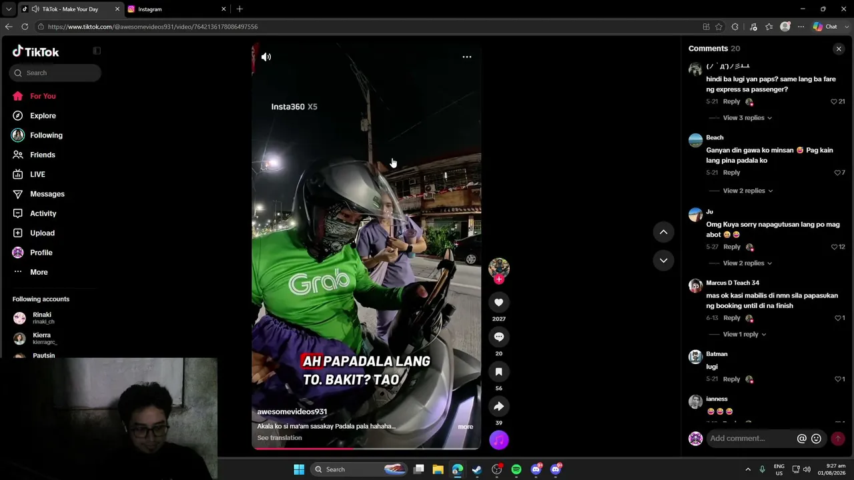Open the emoji picker for comments
The image size is (854, 480).
pyautogui.click(x=816, y=439)
